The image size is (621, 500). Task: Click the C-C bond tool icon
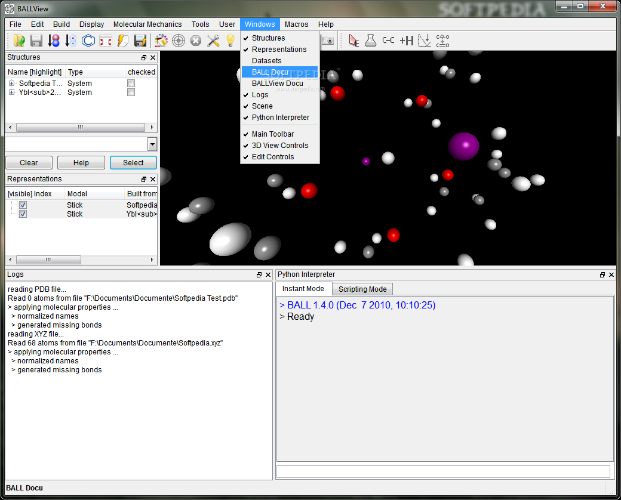click(388, 41)
